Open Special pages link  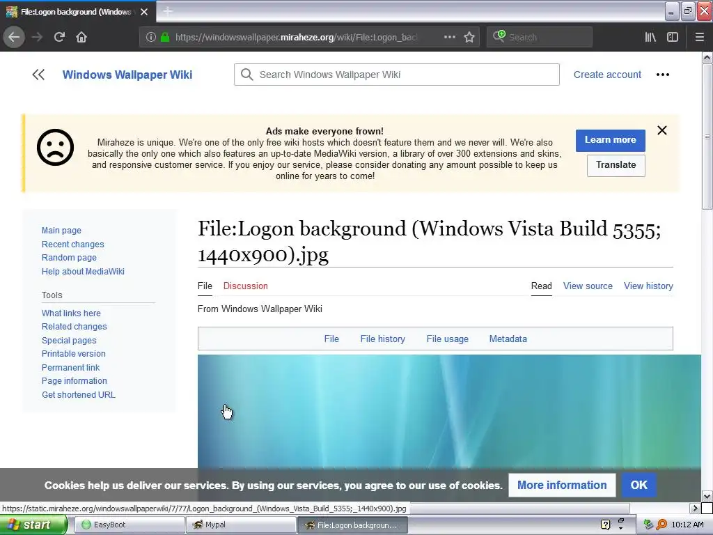point(69,340)
